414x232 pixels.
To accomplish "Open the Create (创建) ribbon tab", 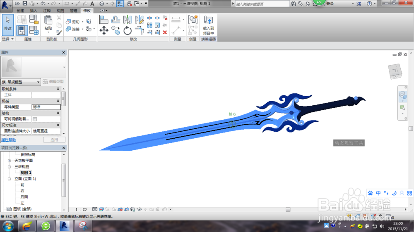I will tap(20, 11).
